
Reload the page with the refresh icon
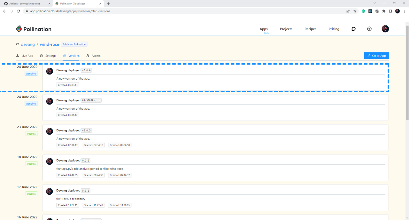(18, 11)
